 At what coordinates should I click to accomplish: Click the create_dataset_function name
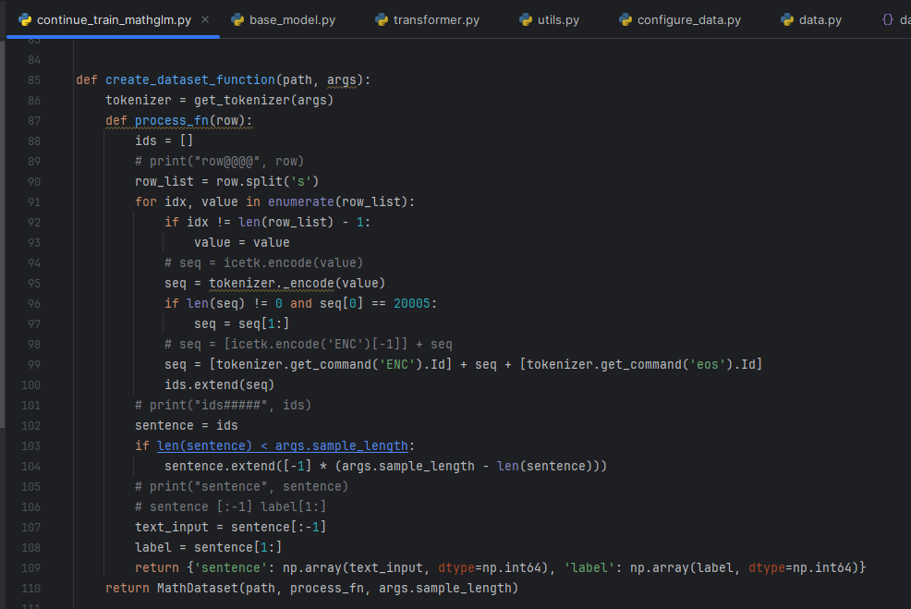[190, 79]
